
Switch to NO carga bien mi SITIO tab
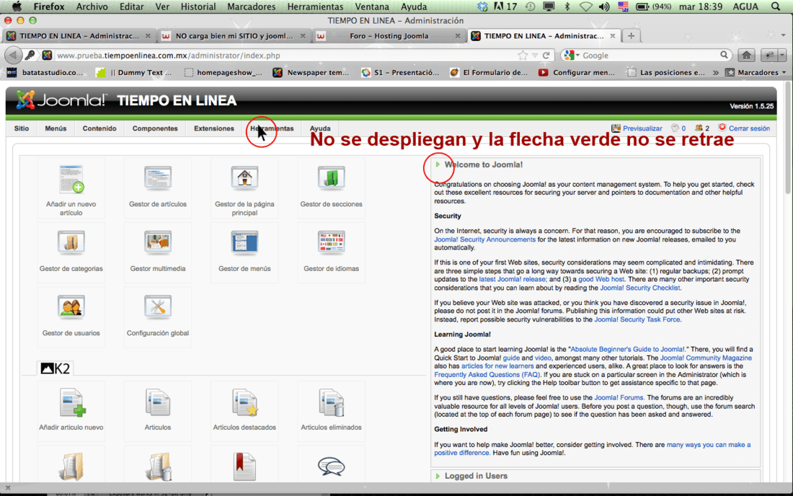[234, 36]
